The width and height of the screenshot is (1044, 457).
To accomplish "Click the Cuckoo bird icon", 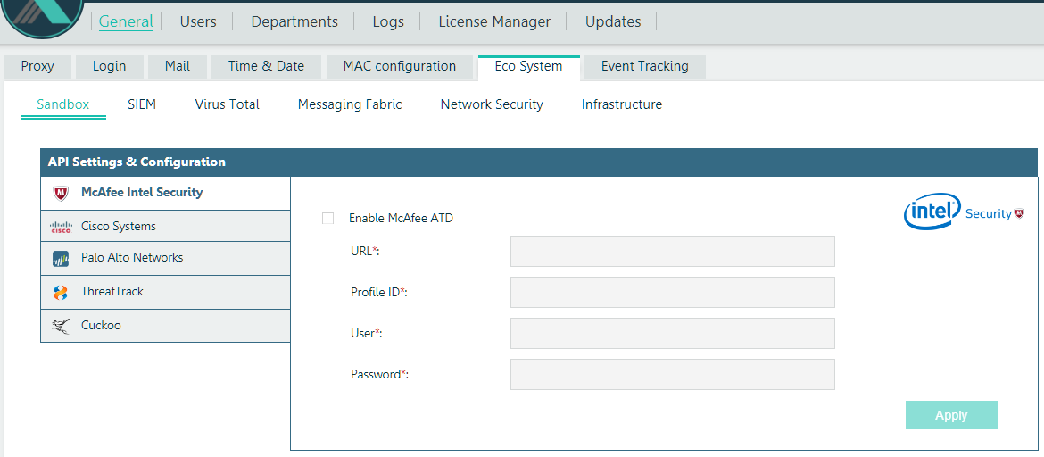I will (x=61, y=326).
